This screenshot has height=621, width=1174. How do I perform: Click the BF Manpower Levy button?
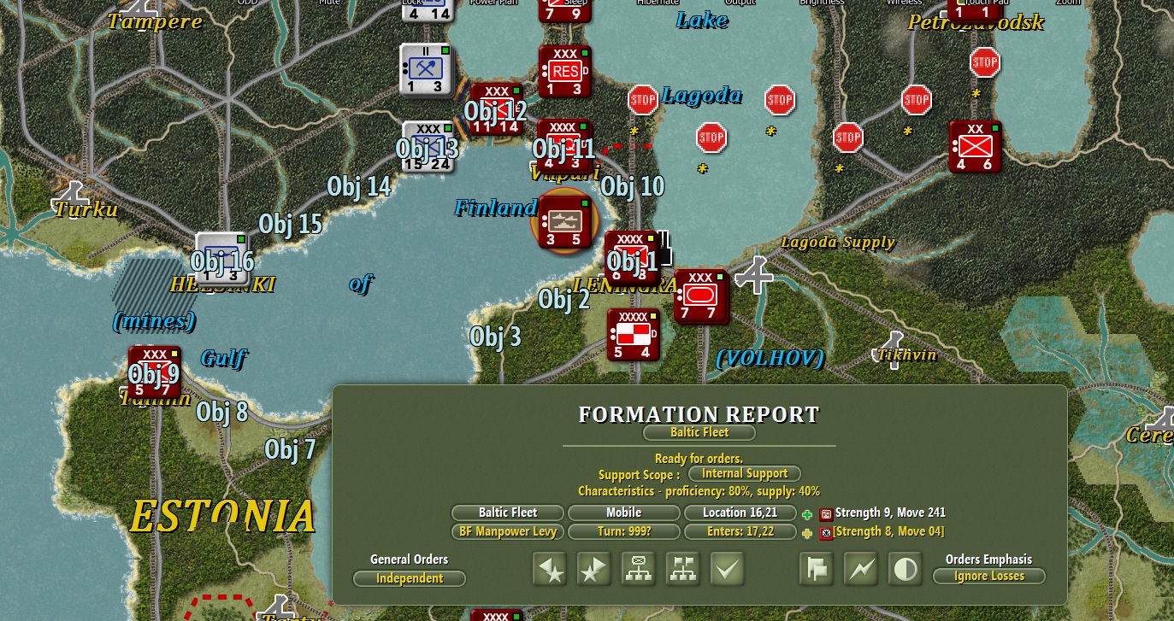(508, 531)
